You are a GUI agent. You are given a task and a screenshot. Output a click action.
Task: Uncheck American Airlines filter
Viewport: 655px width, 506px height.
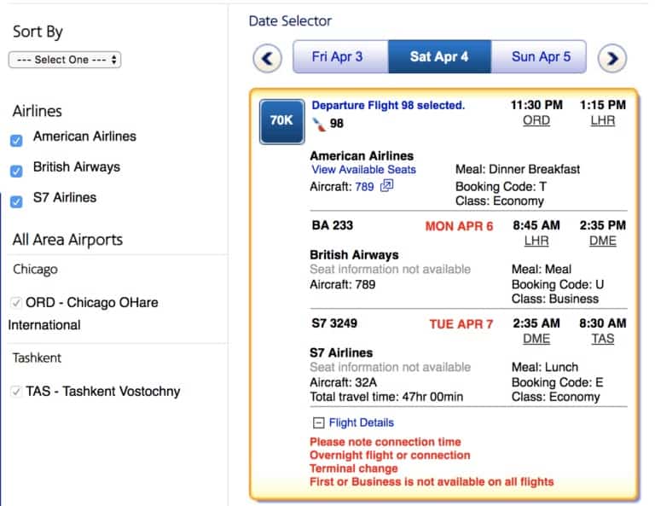[16, 141]
